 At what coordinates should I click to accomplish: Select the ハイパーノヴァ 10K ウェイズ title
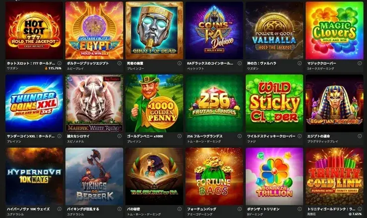28,209
